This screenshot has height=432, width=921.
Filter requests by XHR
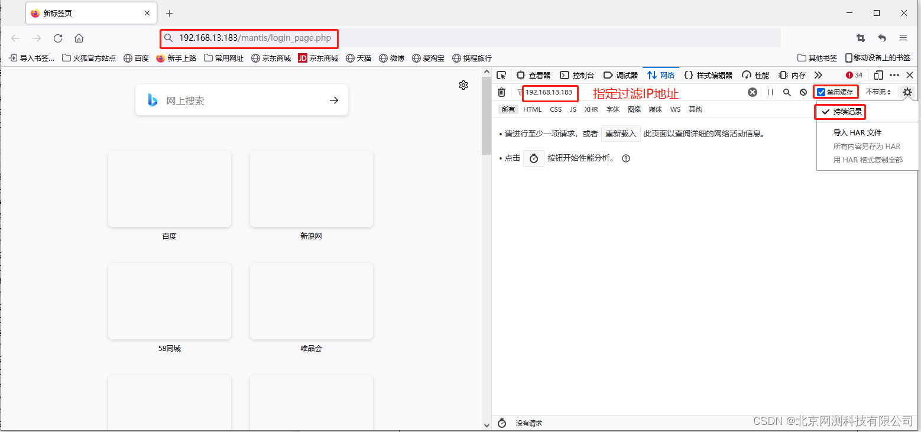pyautogui.click(x=591, y=109)
